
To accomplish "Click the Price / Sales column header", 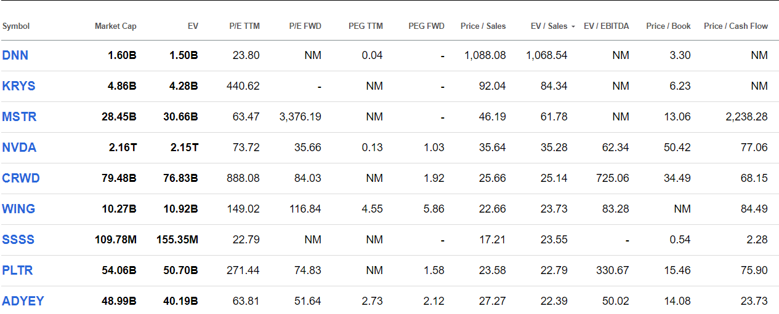I will (483, 26).
